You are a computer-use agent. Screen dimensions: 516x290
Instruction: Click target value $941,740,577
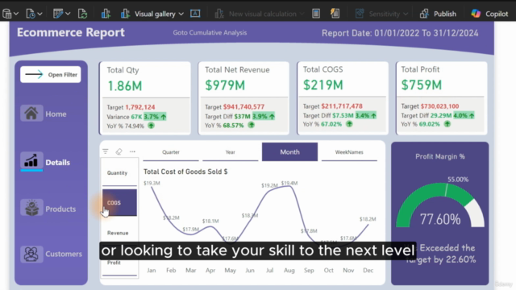tap(243, 107)
